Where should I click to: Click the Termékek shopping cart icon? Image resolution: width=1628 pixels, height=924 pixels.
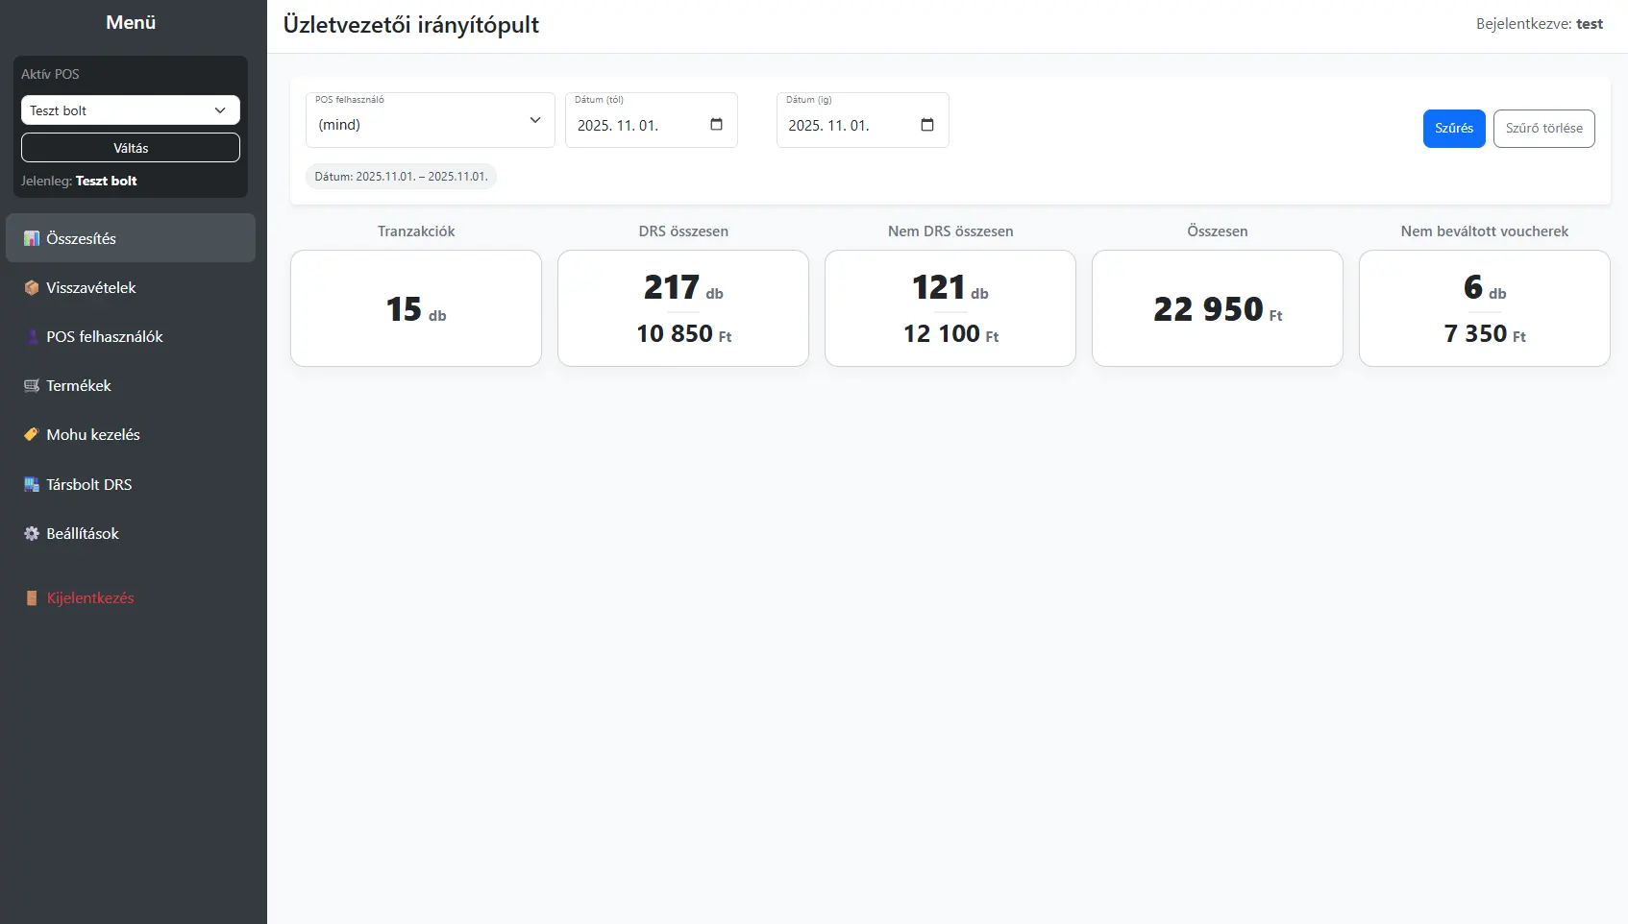[32, 385]
